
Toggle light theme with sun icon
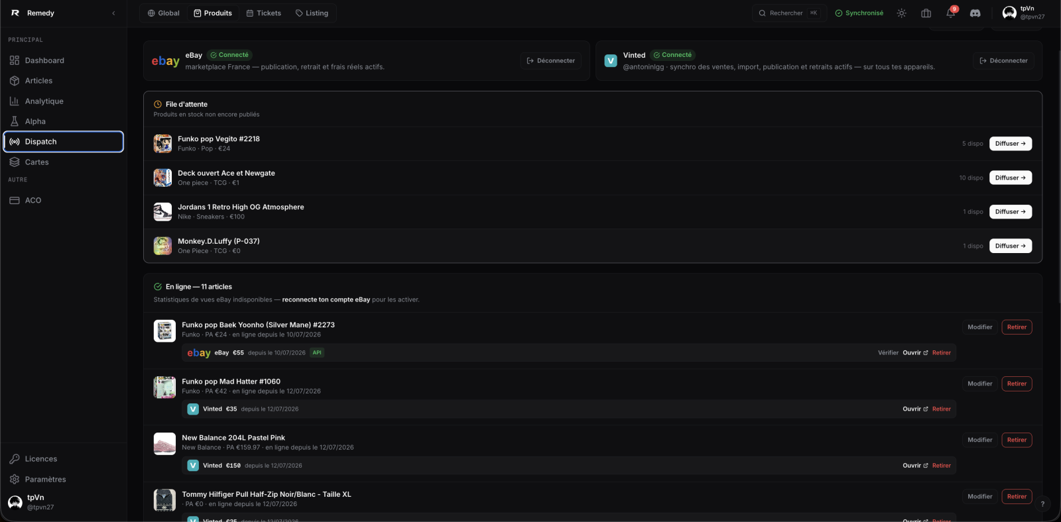(x=901, y=13)
